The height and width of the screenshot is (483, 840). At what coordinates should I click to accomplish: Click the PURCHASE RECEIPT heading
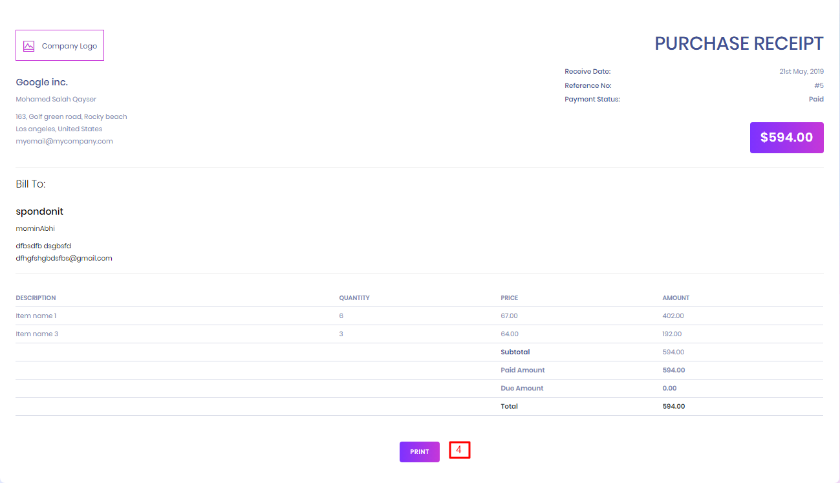click(738, 43)
